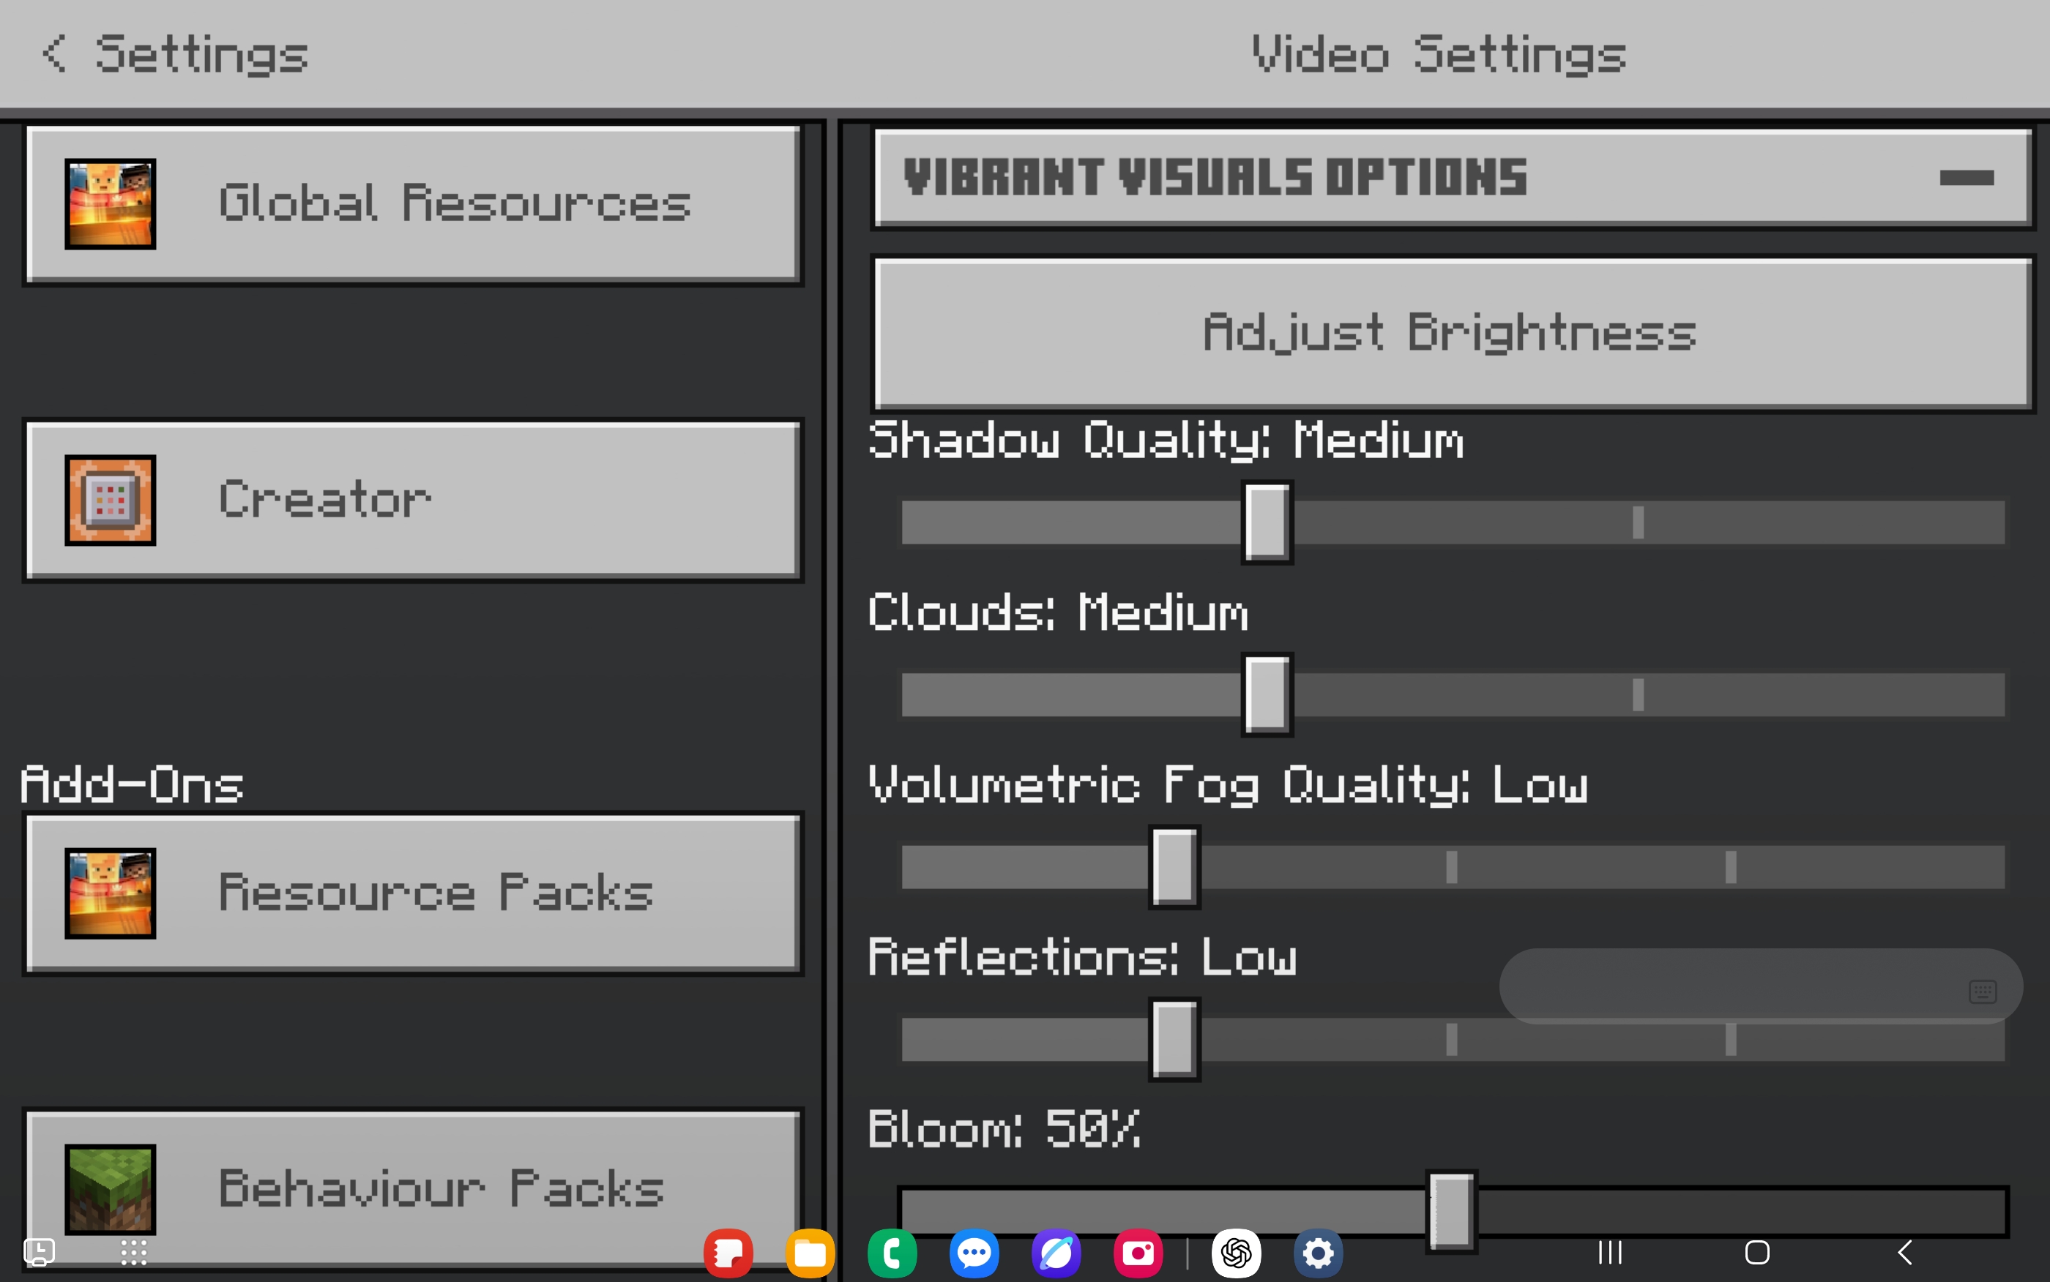Tap the floating keyboard icon

pyautogui.click(x=1982, y=992)
